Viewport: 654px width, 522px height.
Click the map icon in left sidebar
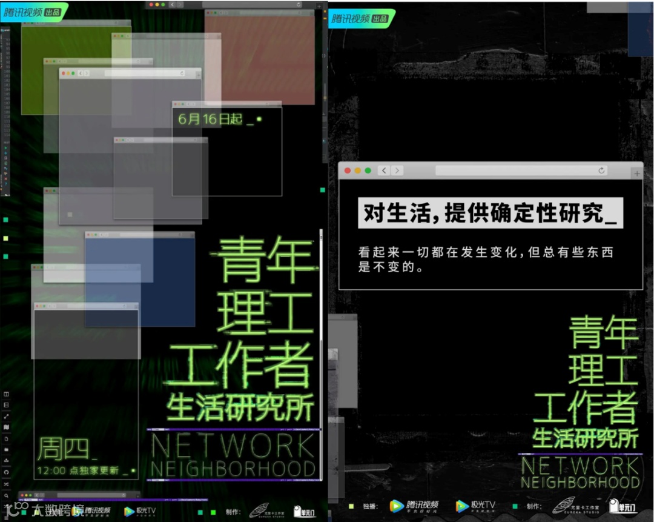[x=6, y=427]
